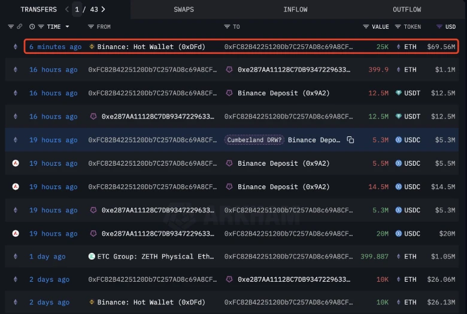Click the link icon in the table header

(20, 27)
